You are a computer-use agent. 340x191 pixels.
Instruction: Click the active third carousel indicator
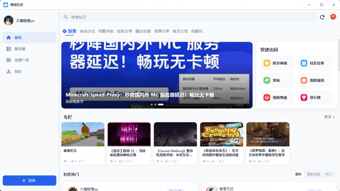click(x=161, y=105)
